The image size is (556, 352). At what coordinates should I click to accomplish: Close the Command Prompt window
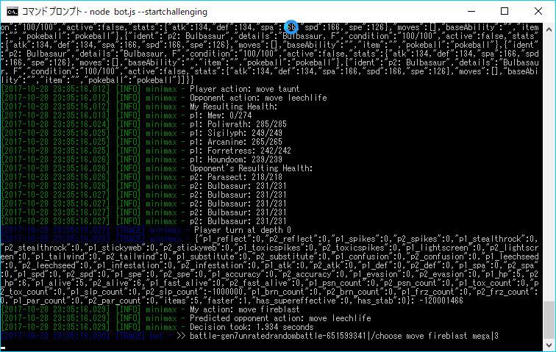pyautogui.click(x=538, y=11)
